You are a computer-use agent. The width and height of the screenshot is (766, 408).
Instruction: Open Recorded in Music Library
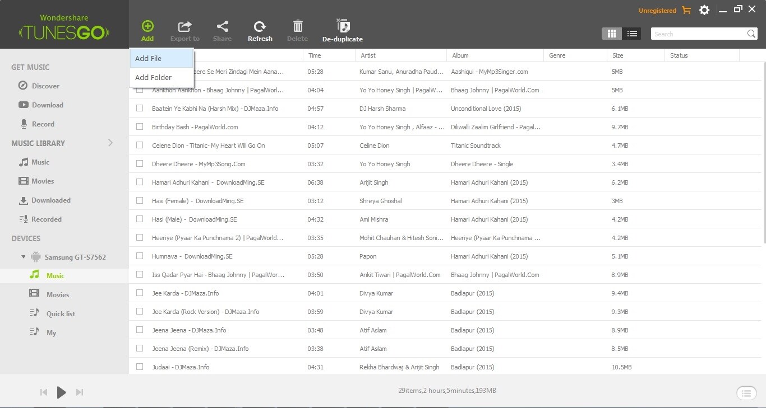(40, 219)
